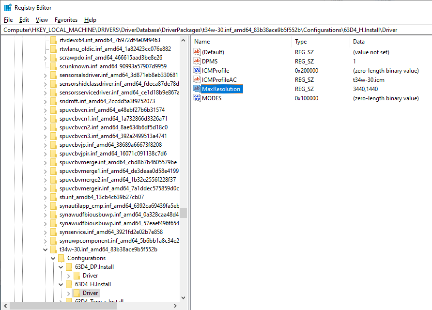Open the File menu

coord(8,20)
